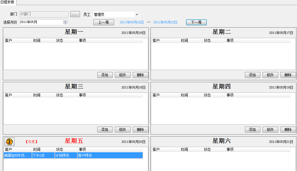Click the 事项 column header in 星期四
The width and height of the screenshot is (297, 171).
tap(258, 95)
